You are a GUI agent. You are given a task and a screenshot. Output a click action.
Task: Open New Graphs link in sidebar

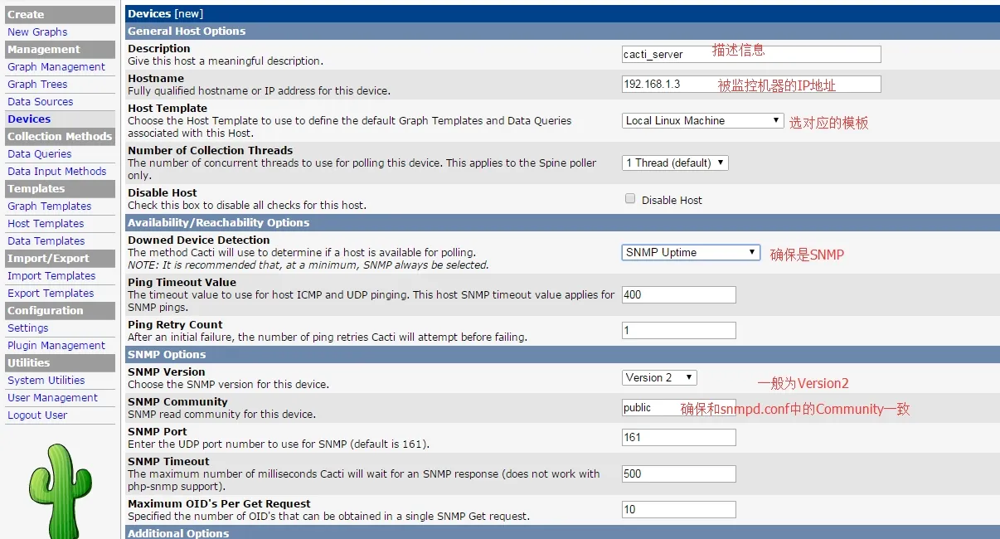tap(37, 32)
